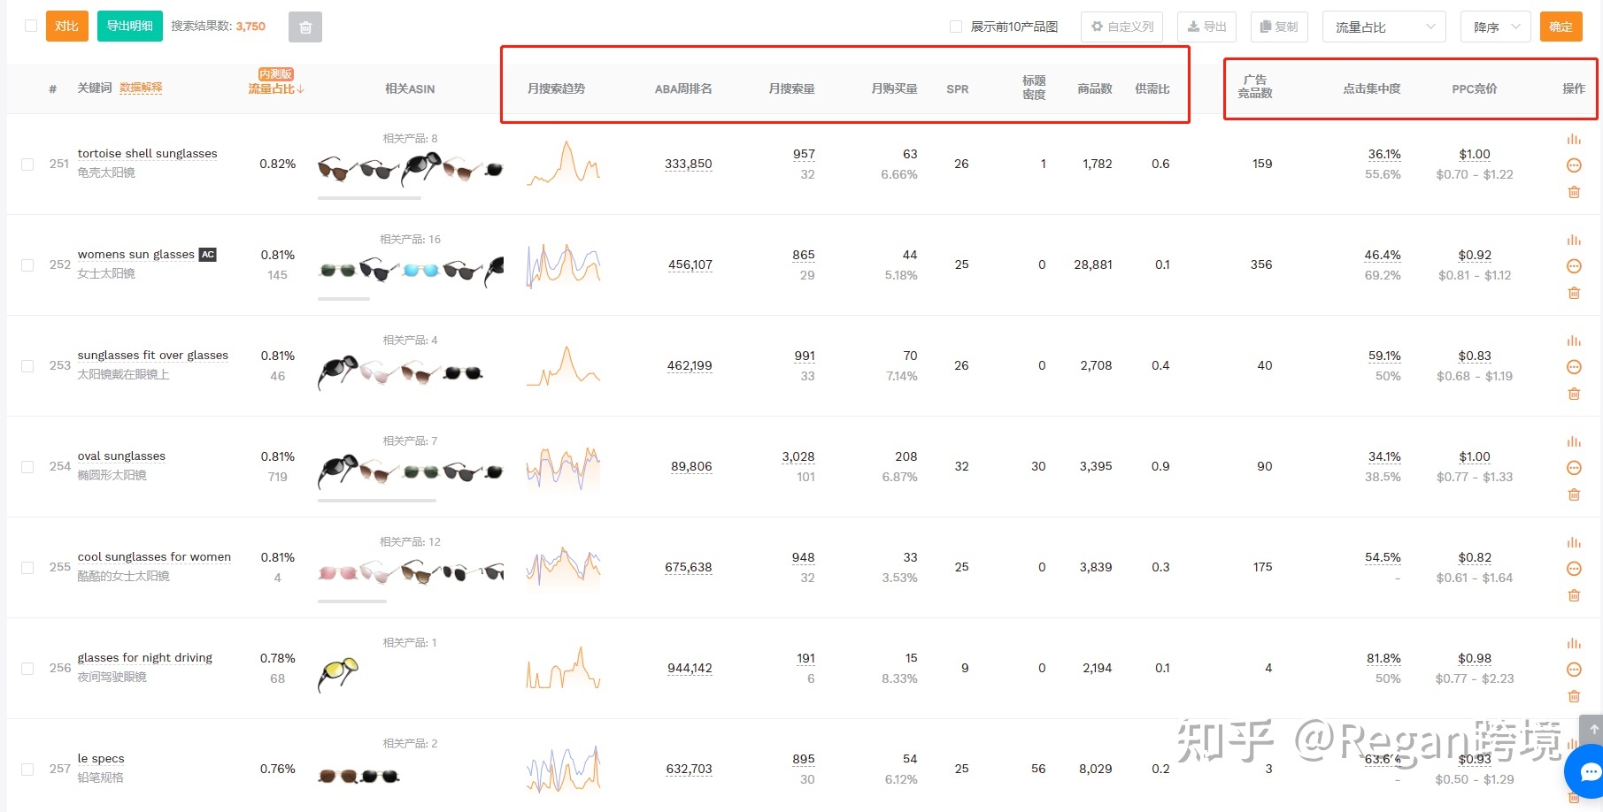Viewport: 1603px width, 812px height.
Task: Delete the glasses for night driving row
Action: 1573,696
